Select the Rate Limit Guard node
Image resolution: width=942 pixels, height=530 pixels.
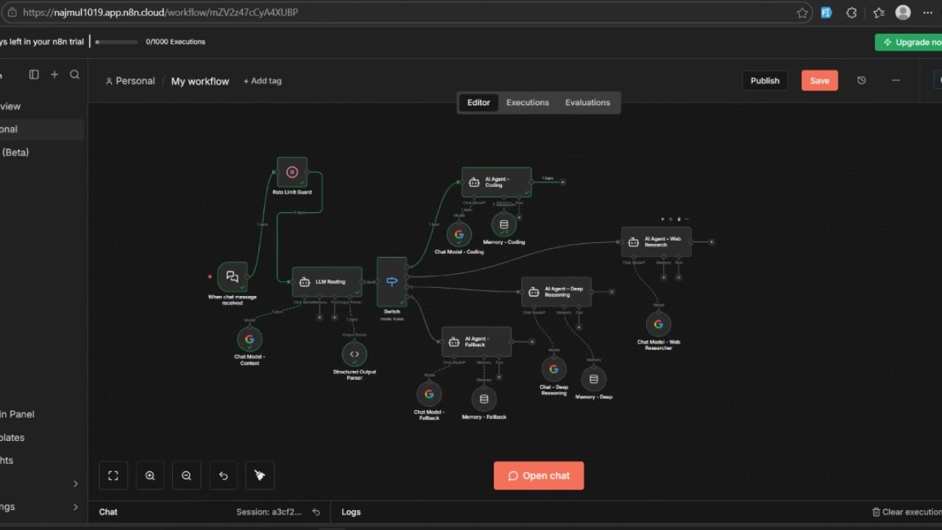(x=292, y=172)
